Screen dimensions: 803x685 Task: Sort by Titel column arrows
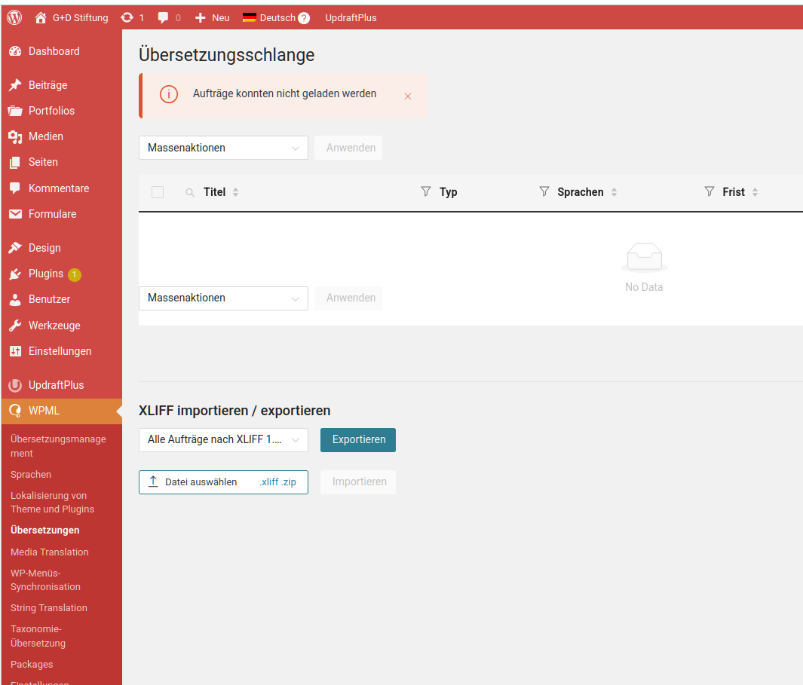coord(235,192)
